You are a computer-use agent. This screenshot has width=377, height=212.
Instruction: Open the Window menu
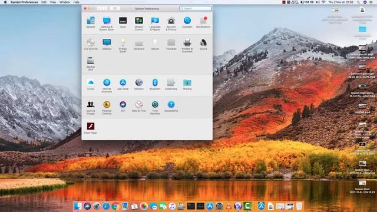tap(65, 2)
